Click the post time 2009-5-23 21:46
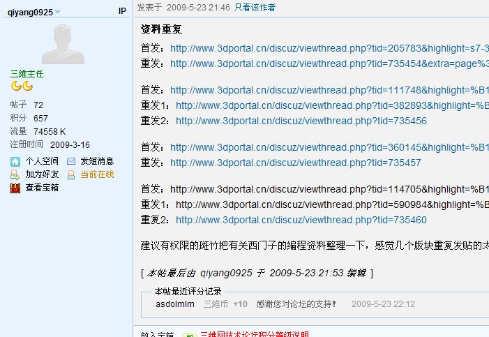Image resolution: width=489 pixels, height=337 pixels. click(198, 8)
